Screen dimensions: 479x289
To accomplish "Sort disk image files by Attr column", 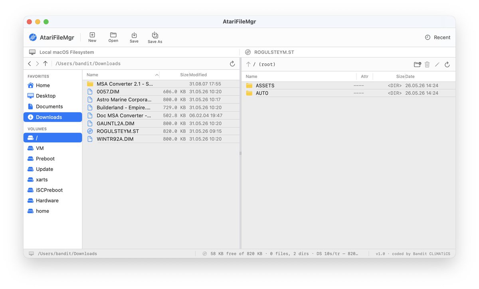I will pos(365,76).
